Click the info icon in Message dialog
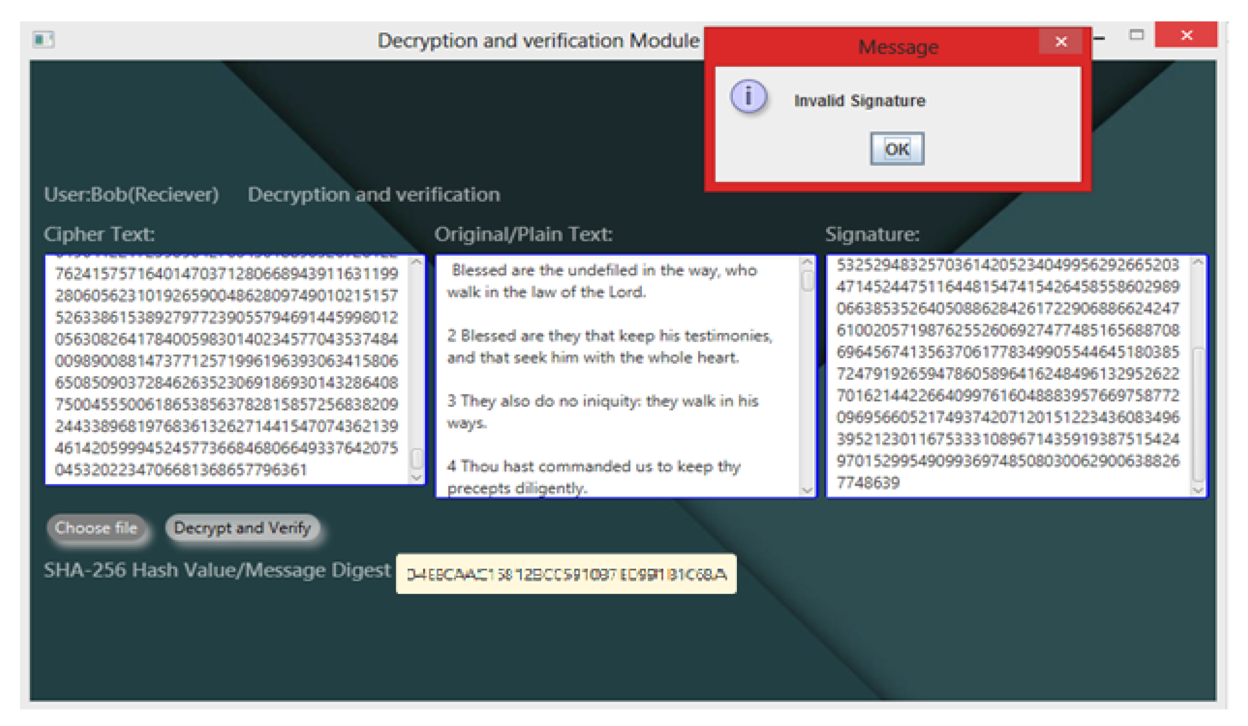1248x726 pixels. [x=748, y=96]
